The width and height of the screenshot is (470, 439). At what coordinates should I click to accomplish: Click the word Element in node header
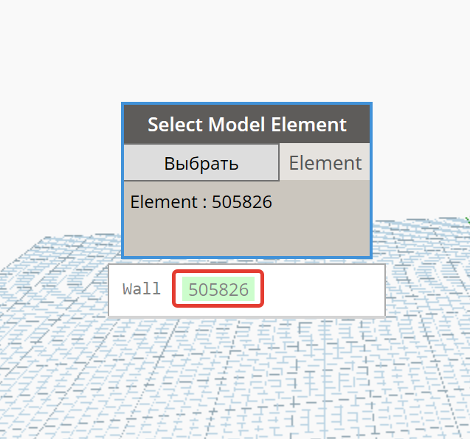[x=308, y=124]
